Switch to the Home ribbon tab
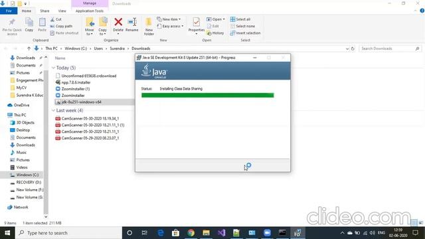The width and height of the screenshot is (425, 239). [x=27, y=11]
